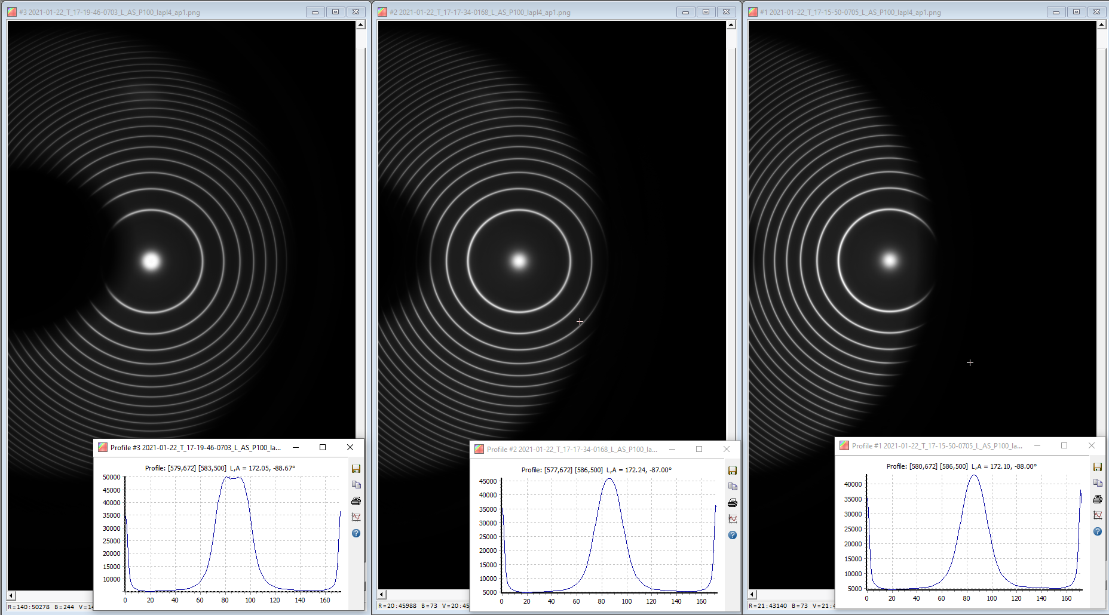
Task: Click the title bar icon of image window #3
Action: [x=12, y=12]
